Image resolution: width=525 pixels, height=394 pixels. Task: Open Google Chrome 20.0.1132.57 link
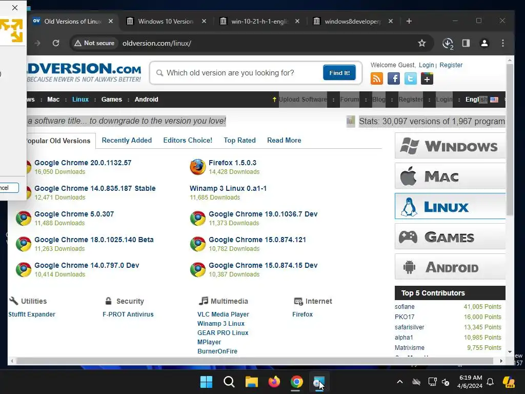point(83,163)
